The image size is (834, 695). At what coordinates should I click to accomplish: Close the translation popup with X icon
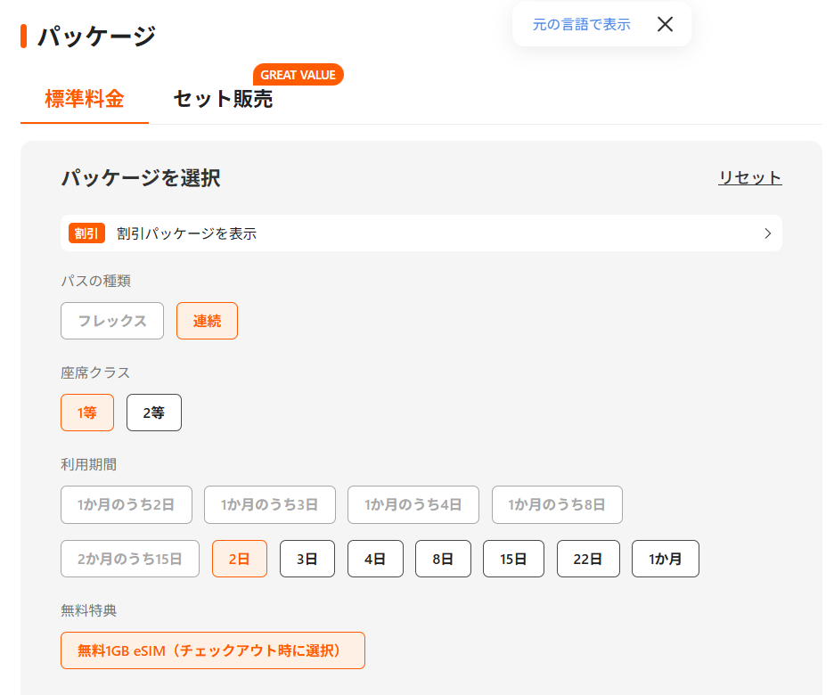(x=665, y=24)
